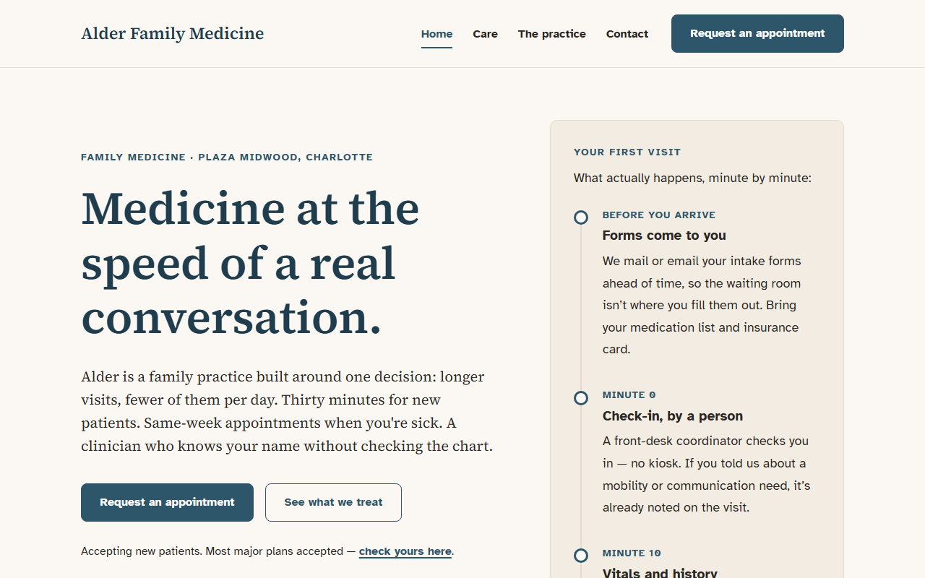Screen dimensions: 925x578
Task: Select the Minute 0 timeline circle
Action: click(581, 398)
